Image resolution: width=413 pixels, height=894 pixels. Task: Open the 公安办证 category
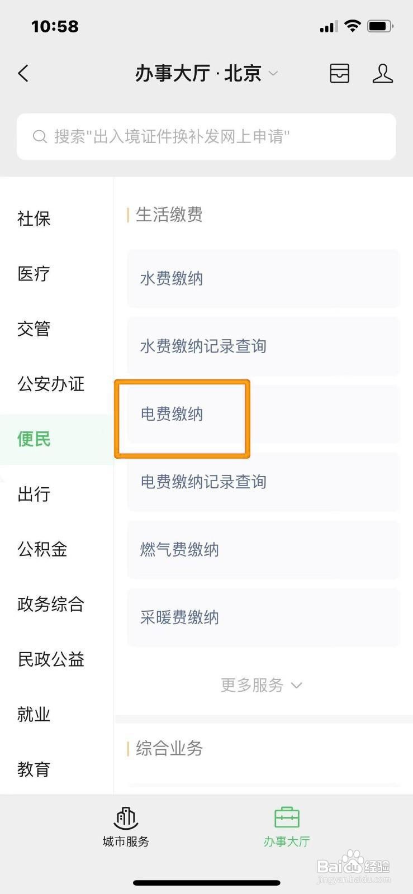pyautogui.click(x=51, y=384)
